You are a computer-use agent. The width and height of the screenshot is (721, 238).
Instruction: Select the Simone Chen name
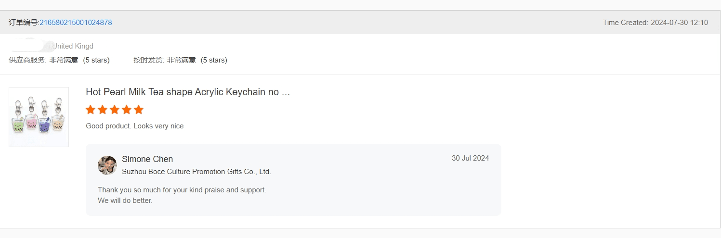(x=147, y=159)
